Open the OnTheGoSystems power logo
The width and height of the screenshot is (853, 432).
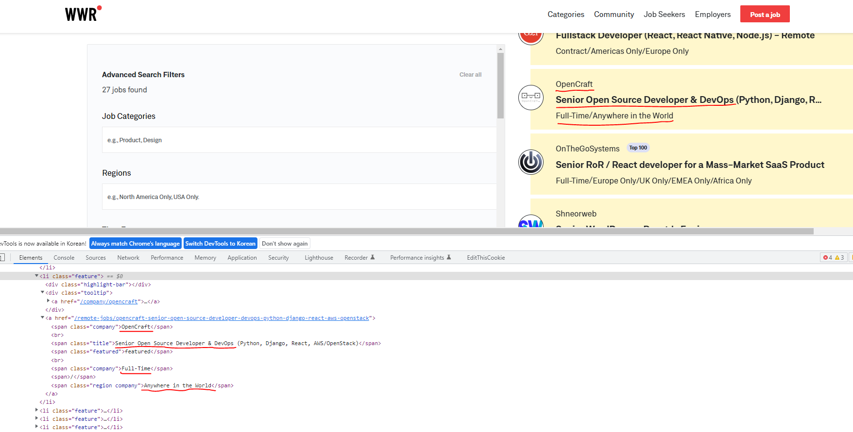(530, 162)
